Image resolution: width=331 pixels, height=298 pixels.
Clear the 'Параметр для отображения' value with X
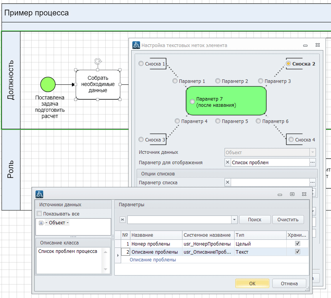point(228,163)
